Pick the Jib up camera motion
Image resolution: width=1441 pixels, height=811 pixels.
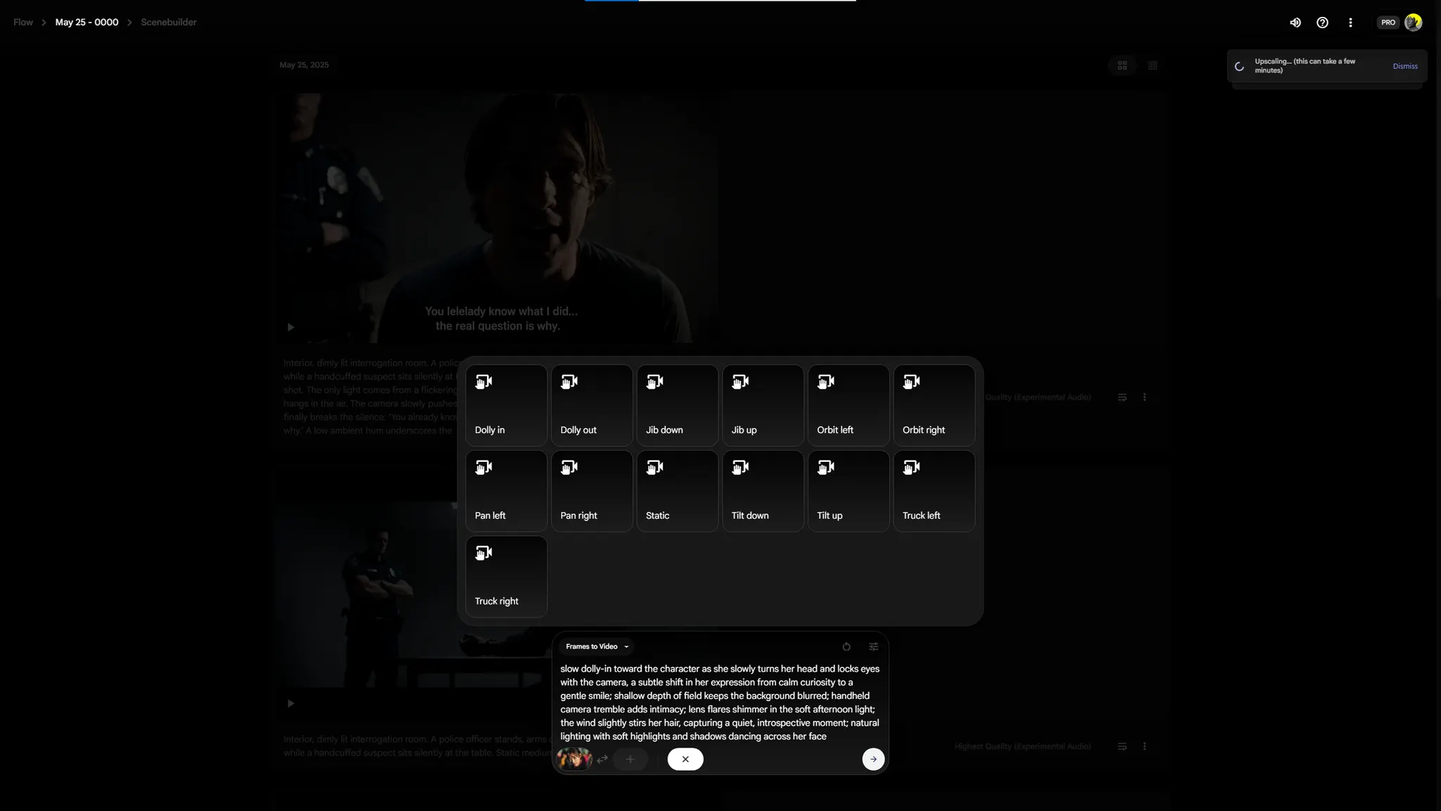[x=762, y=405]
